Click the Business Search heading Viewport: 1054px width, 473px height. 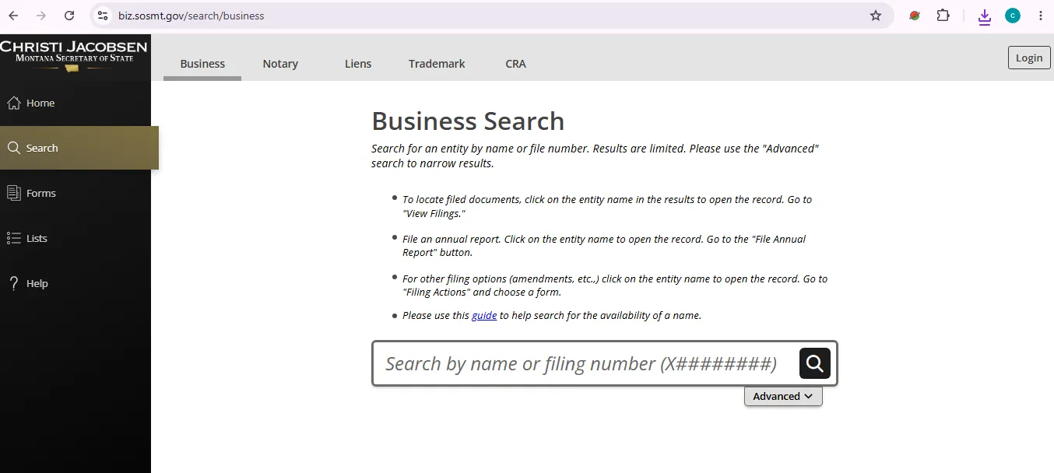[x=468, y=121]
